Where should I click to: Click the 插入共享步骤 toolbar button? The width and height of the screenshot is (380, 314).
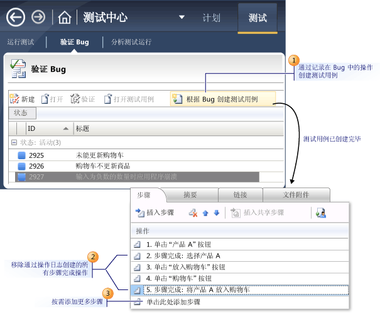coord(257,213)
